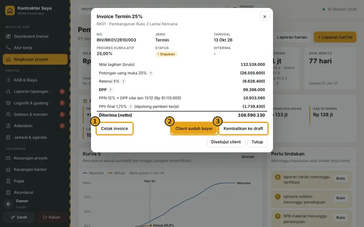This screenshot has height=227, width=364.
Task: Click the SISA WAKTU 77 hari card
Action: tap(330, 68)
